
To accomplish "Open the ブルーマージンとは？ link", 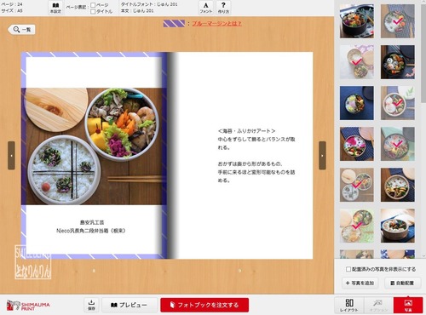I will coord(216,24).
